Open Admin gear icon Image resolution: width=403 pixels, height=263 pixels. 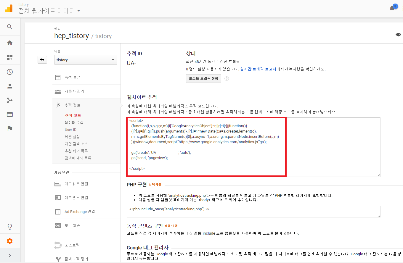(10, 241)
